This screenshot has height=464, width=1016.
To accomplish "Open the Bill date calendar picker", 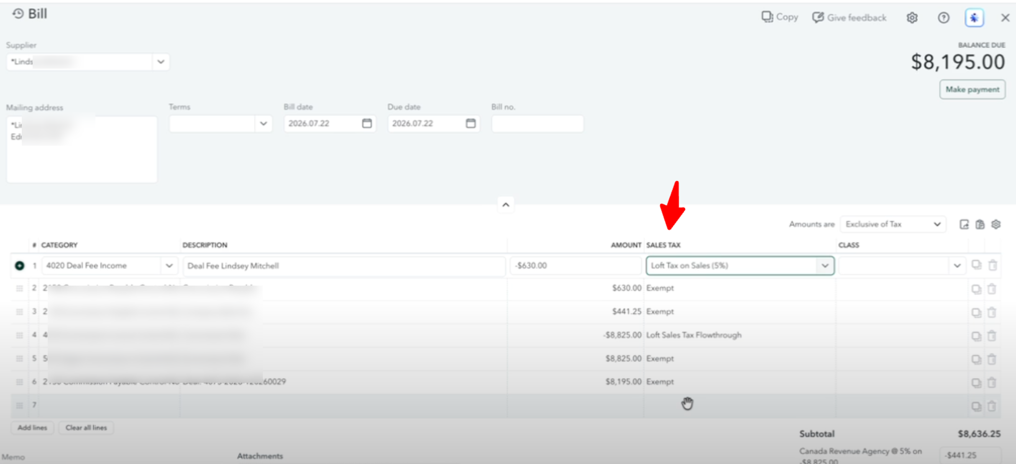I will coord(367,123).
